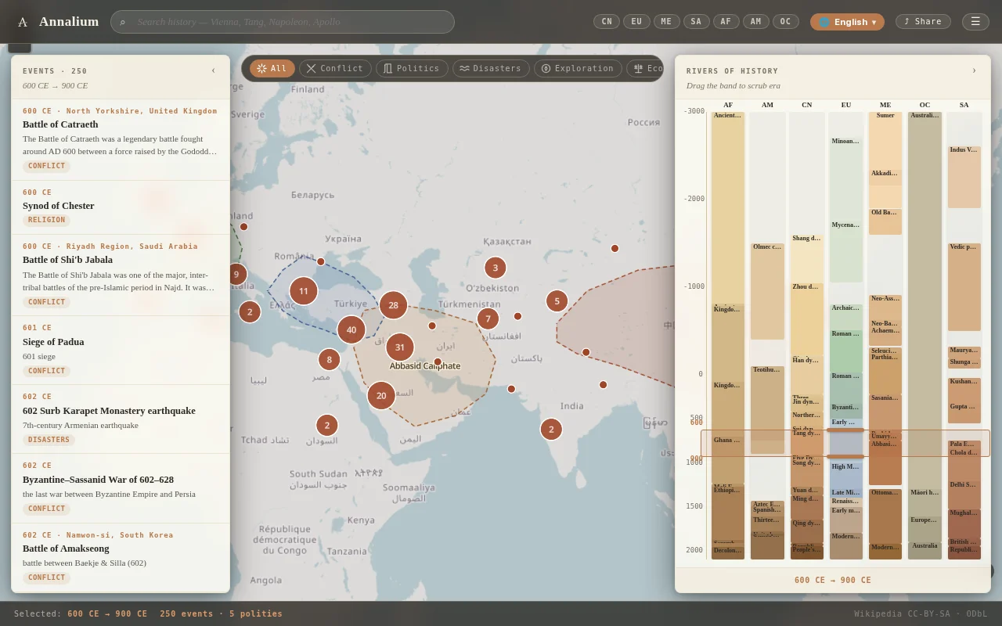Click the map cluster marker labeled 8
1002x626 pixels.
[330, 360]
